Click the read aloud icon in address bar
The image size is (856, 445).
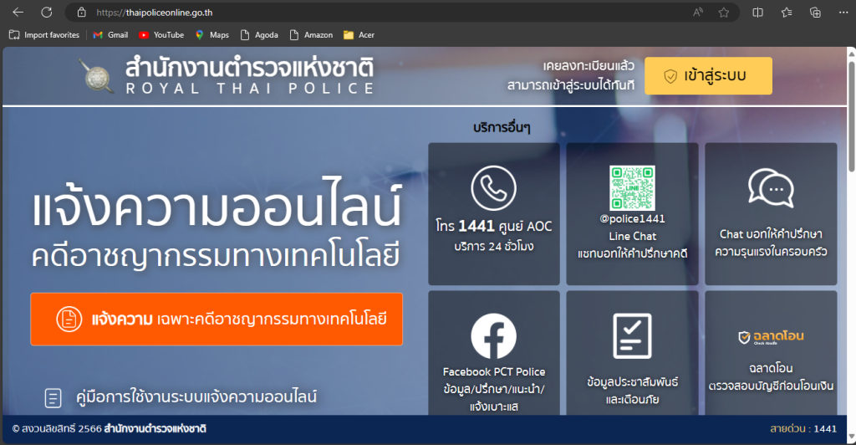coord(697,12)
